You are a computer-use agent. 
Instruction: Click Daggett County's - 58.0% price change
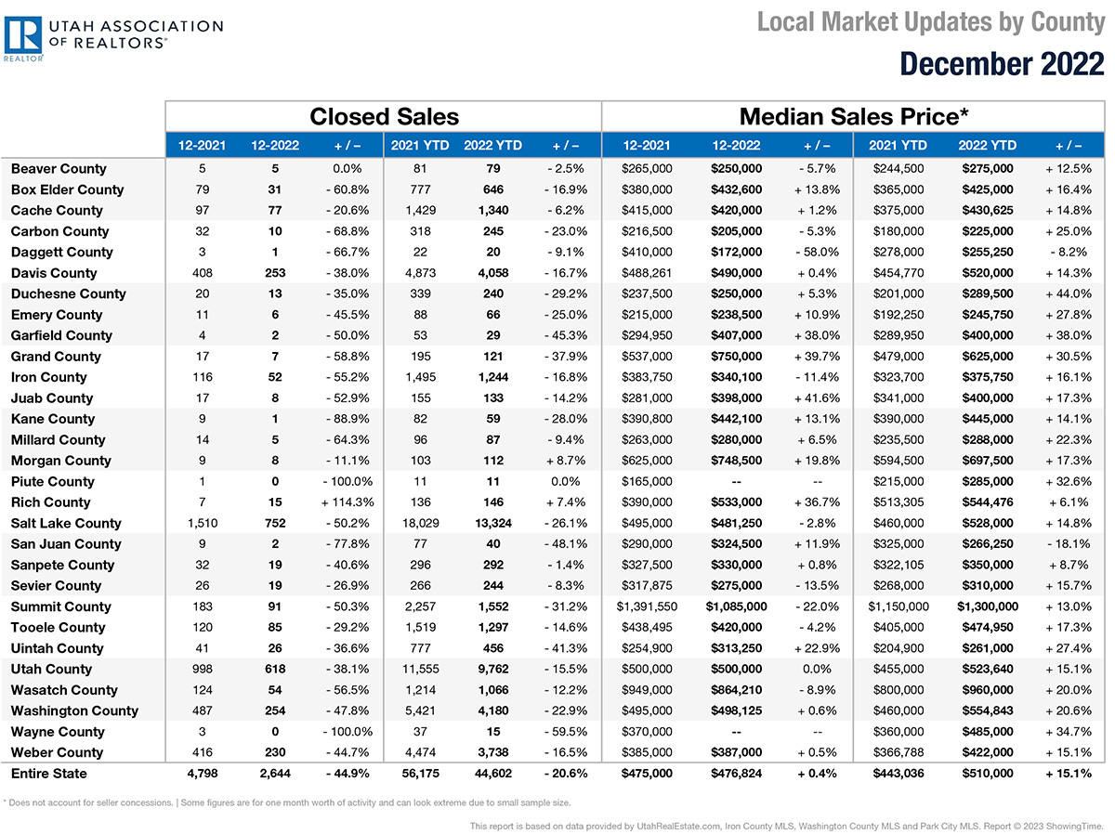click(818, 252)
